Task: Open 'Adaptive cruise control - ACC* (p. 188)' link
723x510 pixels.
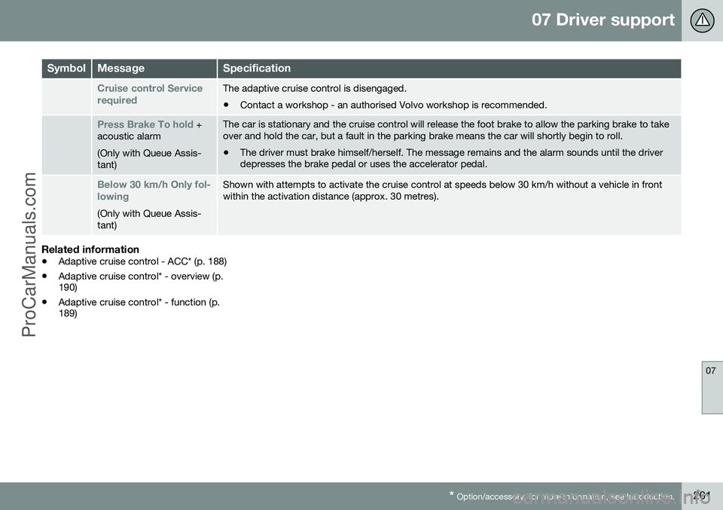Action: pyautogui.click(x=142, y=261)
